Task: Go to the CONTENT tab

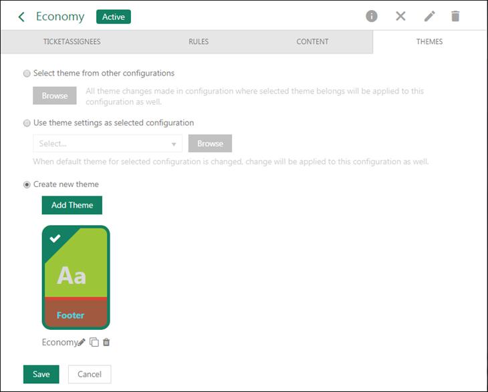Action: coord(312,41)
